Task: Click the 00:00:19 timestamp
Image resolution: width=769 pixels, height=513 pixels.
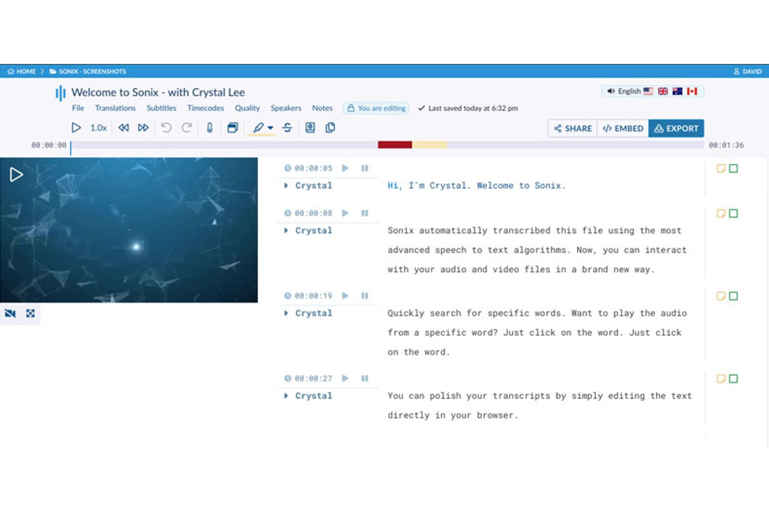Action: click(x=313, y=296)
